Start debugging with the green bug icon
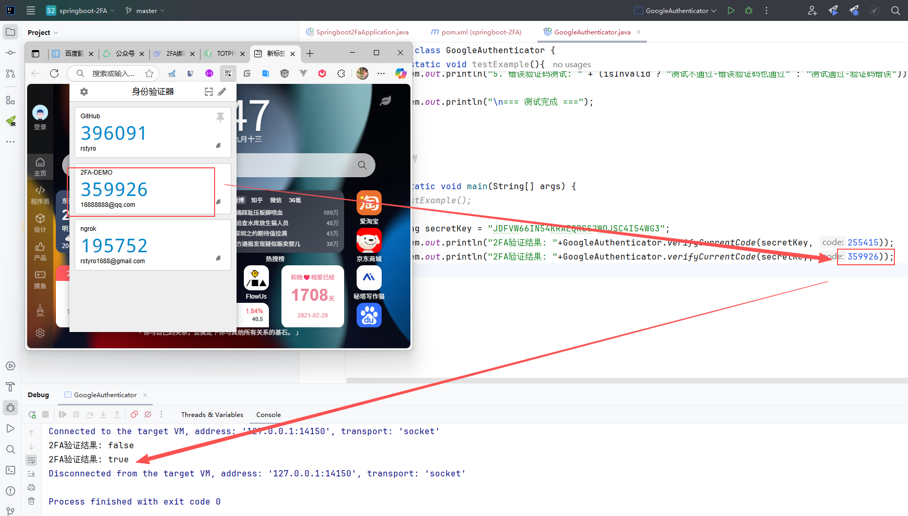 (749, 10)
